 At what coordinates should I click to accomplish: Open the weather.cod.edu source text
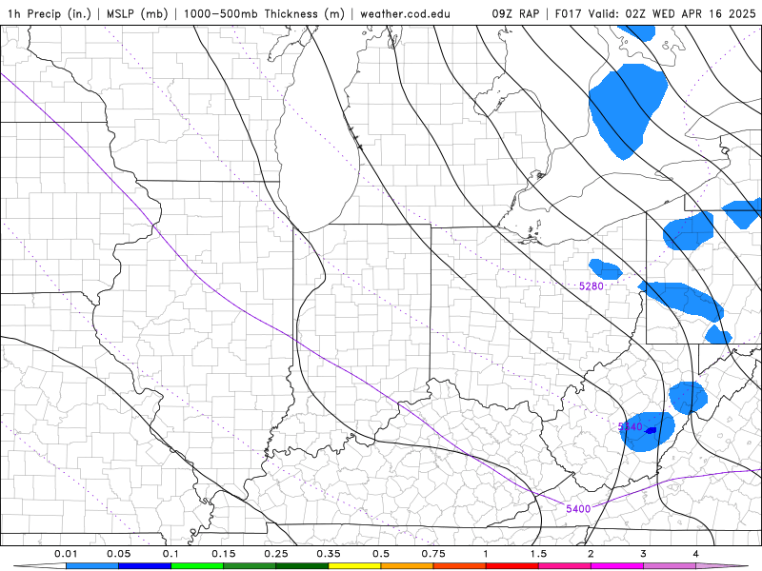pos(405,13)
